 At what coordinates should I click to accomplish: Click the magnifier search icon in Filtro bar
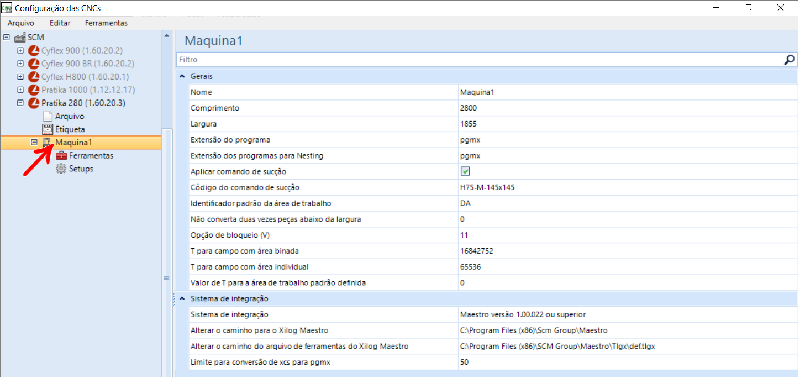click(x=790, y=60)
